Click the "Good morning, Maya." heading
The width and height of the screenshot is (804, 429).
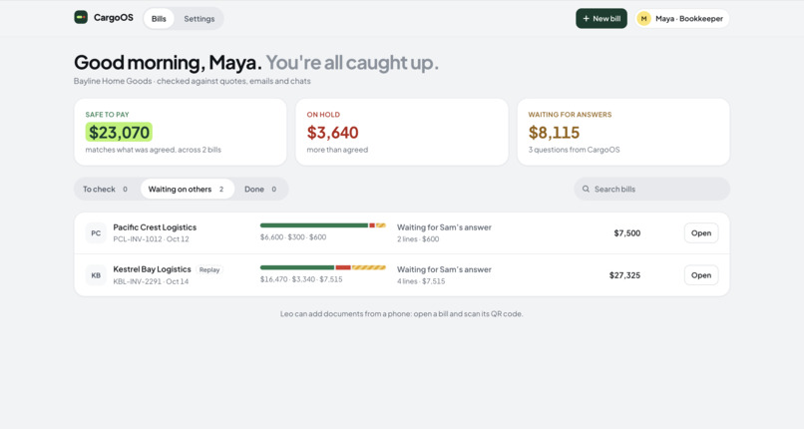168,62
